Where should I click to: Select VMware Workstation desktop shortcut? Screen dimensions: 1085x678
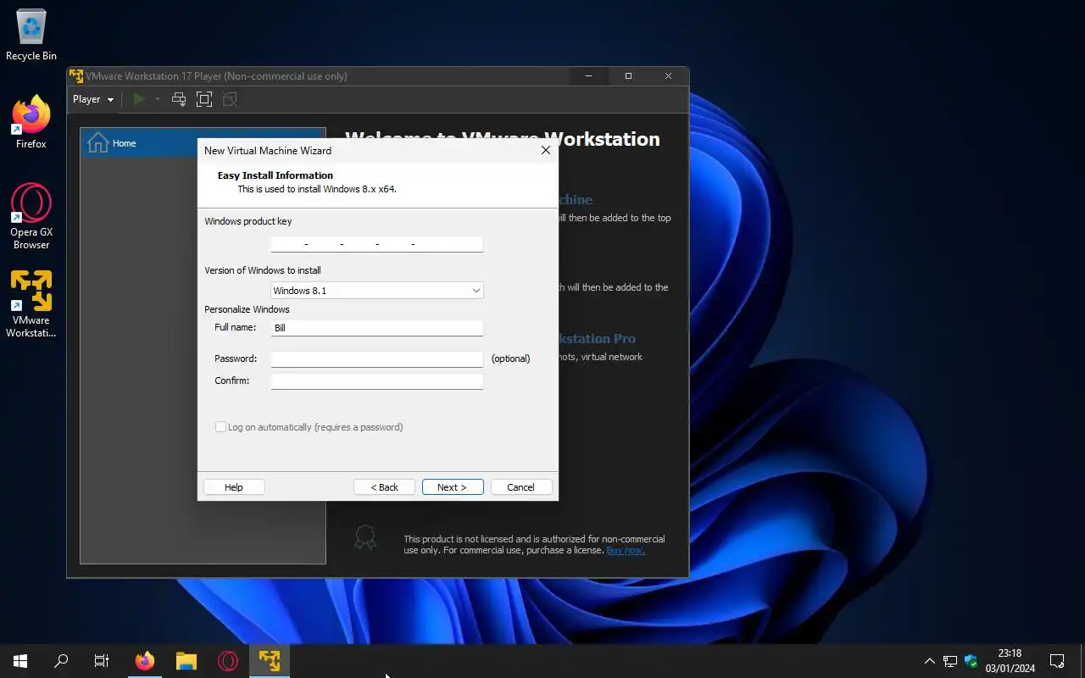pyautogui.click(x=31, y=304)
